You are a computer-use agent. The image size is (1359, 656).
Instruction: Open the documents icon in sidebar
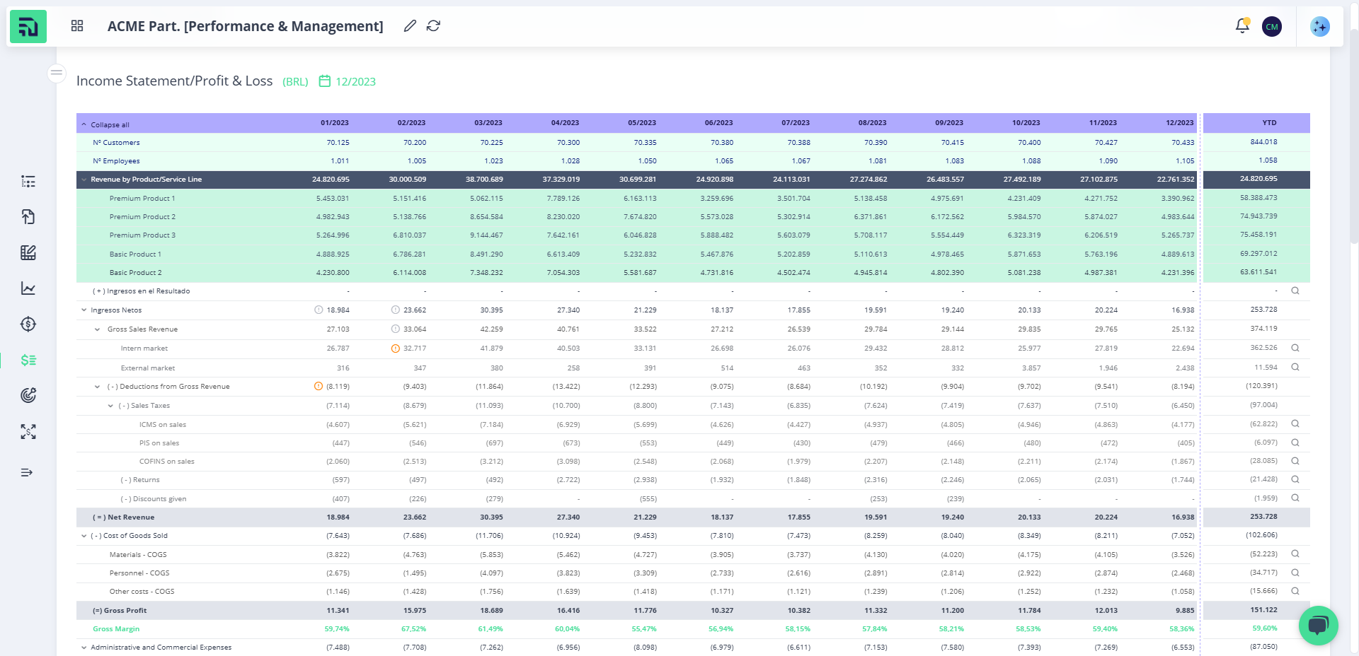pyautogui.click(x=28, y=217)
